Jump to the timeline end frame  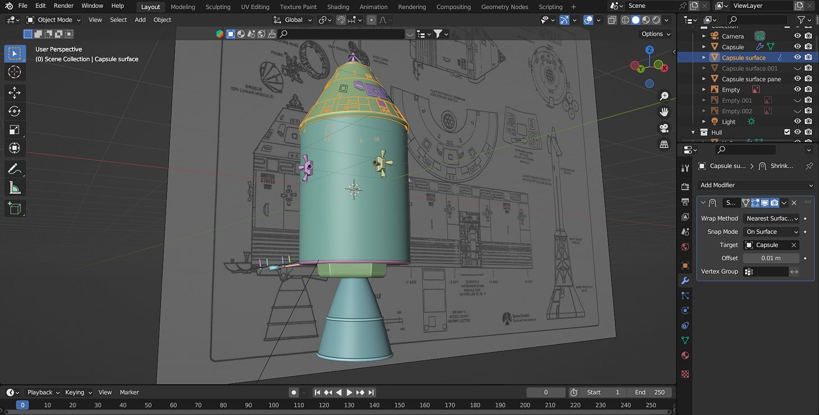[x=371, y=392]
